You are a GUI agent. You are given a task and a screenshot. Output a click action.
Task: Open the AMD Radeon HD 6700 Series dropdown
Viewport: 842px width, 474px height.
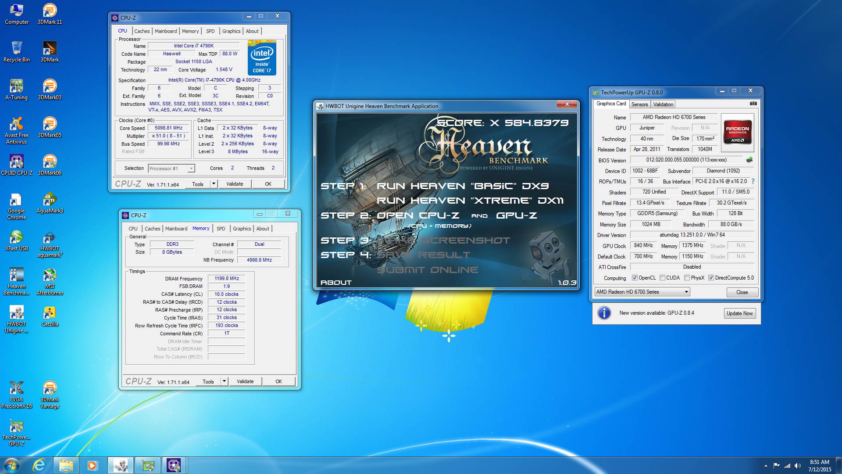(x=642, y=292)
